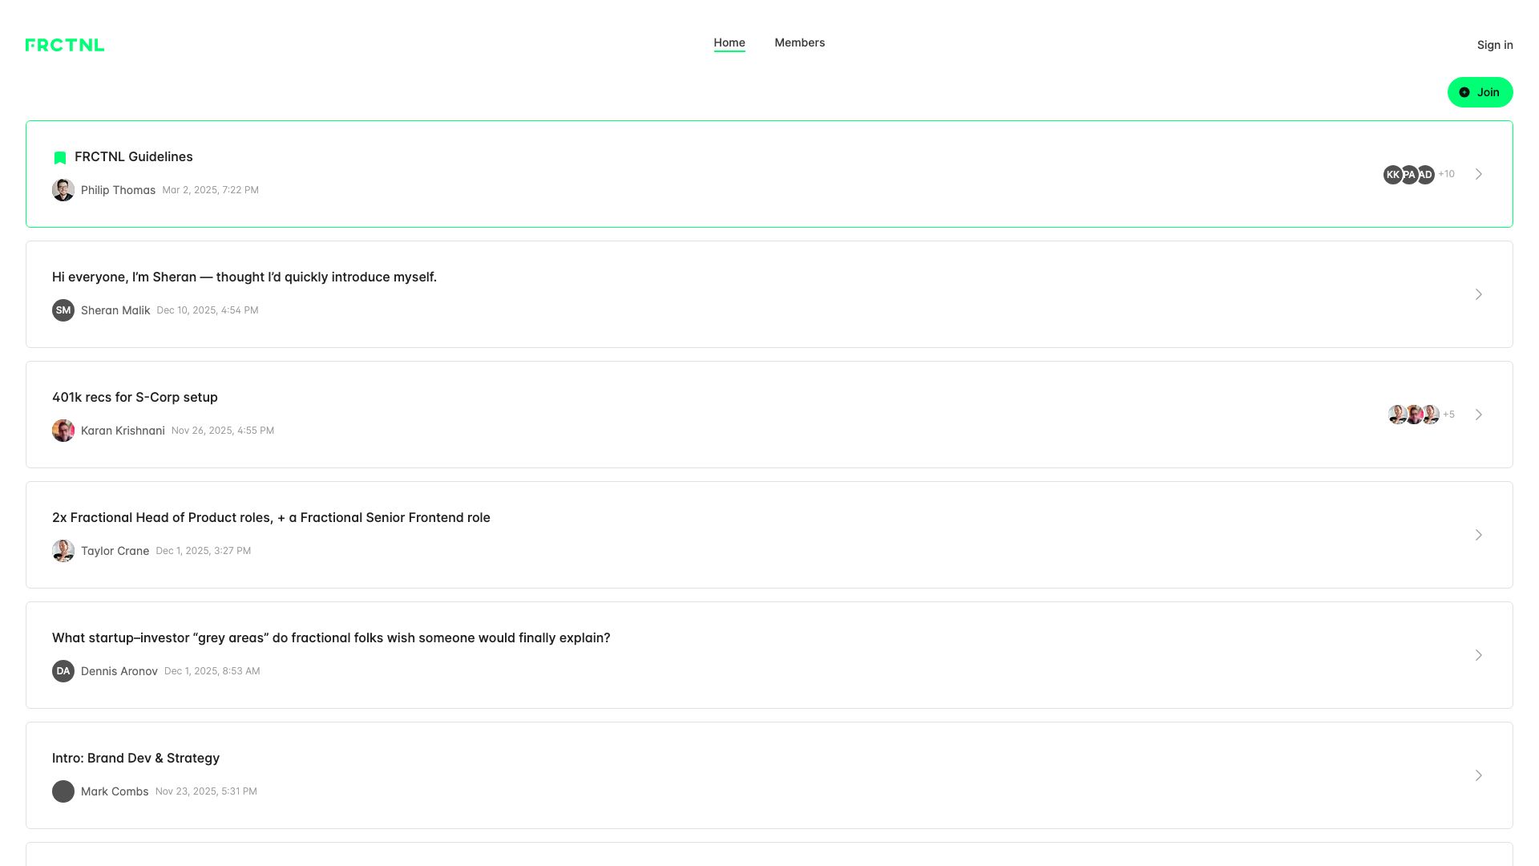Open Philip Thomas's profile avatar
Viewport: 1539px width, 866px height.
63,190
